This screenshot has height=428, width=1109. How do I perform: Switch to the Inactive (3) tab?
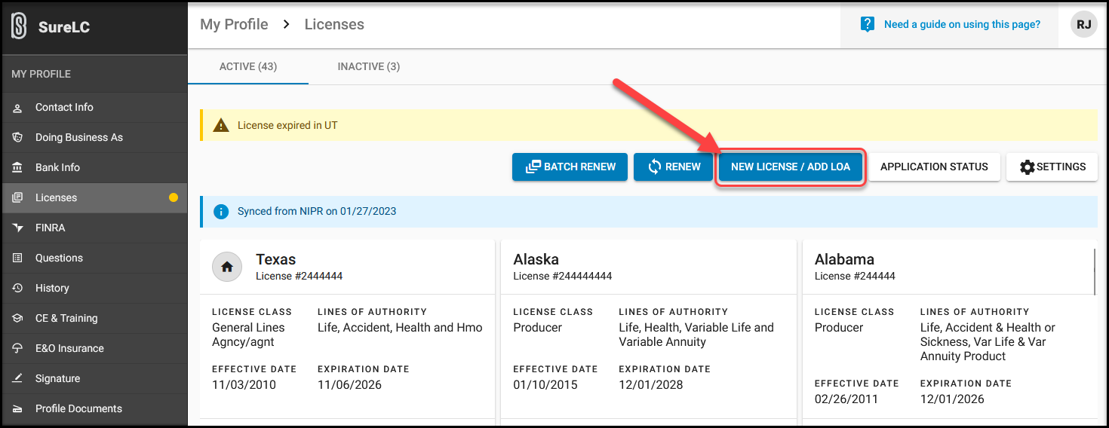369,66
